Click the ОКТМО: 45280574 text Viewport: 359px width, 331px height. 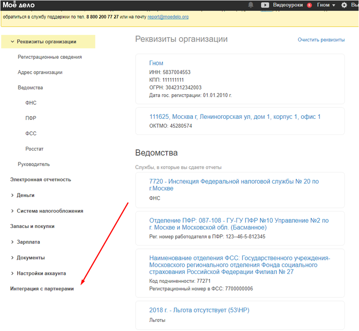click(170, 126)
